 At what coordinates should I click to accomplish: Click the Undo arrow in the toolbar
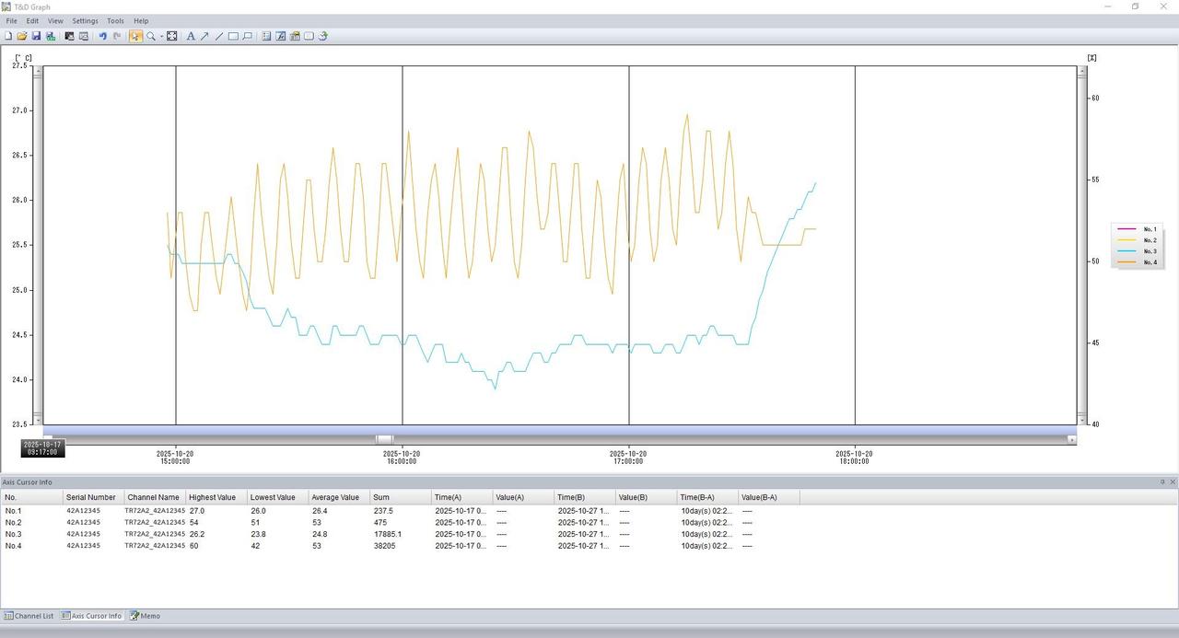coord(102,37)
